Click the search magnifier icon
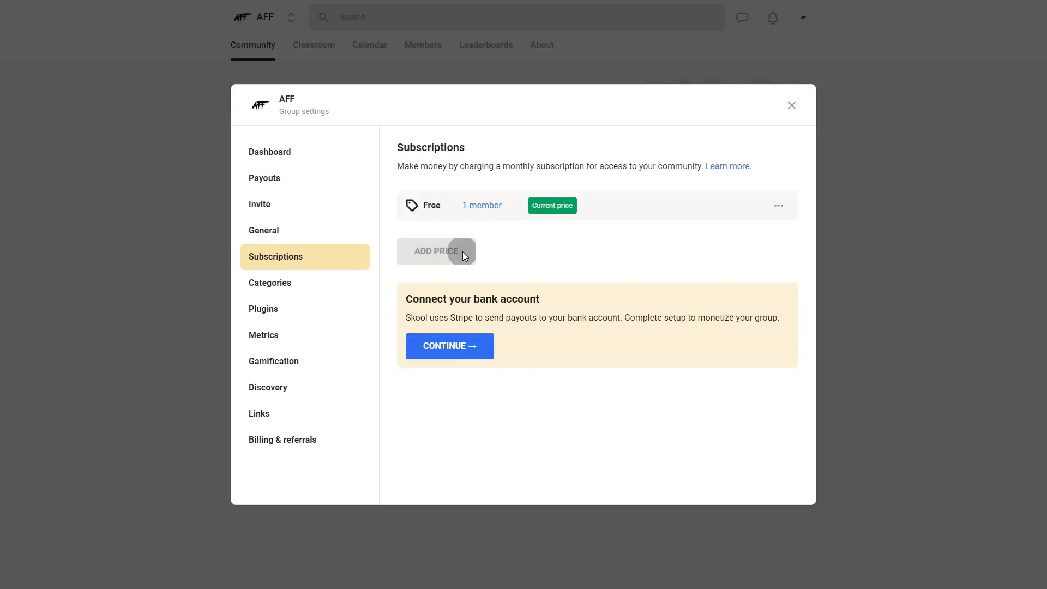Image resolution: width=1047 pixels, height=589 pixels. pyautogui.click(x=324, y=17)
